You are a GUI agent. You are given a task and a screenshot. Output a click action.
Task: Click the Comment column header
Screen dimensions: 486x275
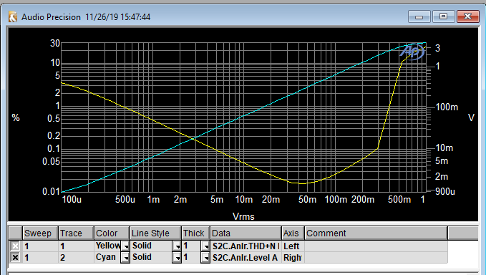[x=376, y=233]
